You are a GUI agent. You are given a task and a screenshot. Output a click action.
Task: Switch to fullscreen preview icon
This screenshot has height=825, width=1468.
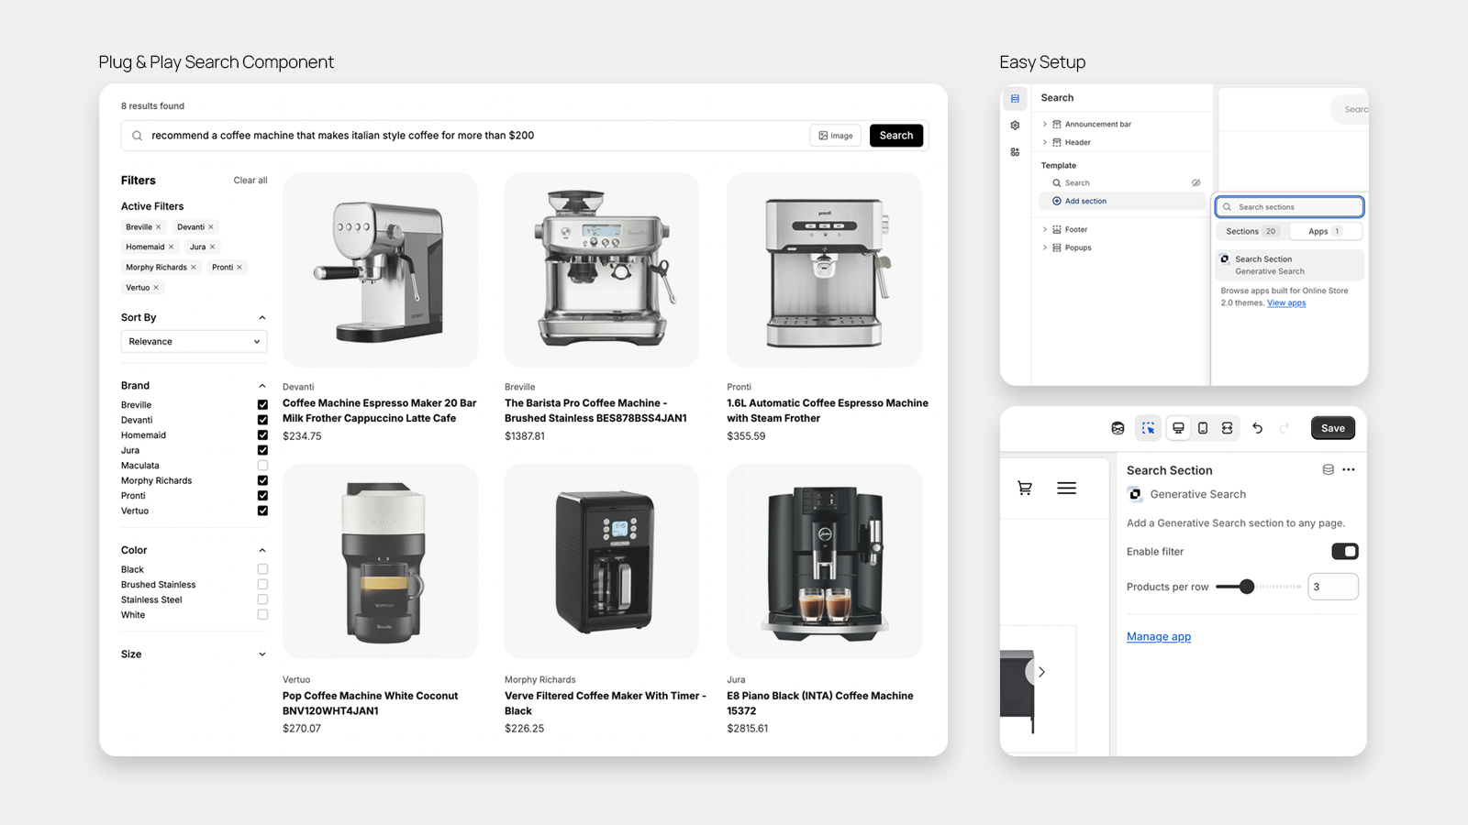click(1228, 428)
